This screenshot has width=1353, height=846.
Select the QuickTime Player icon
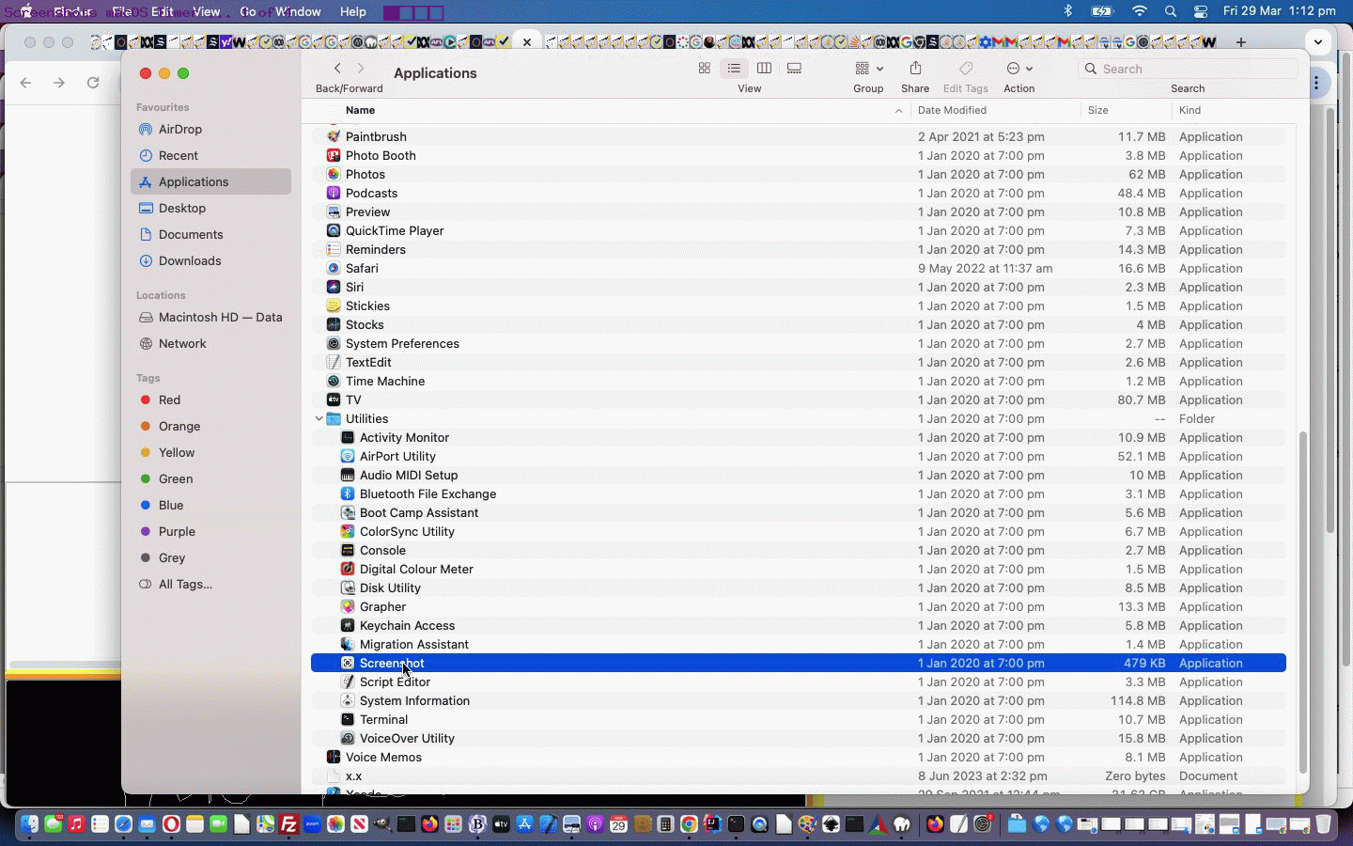pyautogui.click(x=333, y=230)
